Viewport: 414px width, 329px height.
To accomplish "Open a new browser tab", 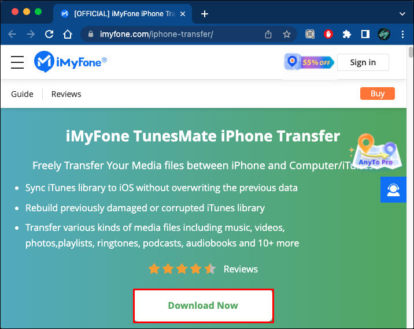I will pyautogui.click(x=204, y=14).
